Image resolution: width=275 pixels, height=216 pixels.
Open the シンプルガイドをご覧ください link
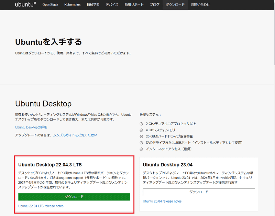[75, 135]
